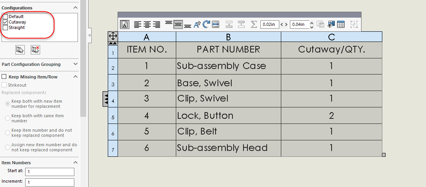Viewport: 426px width, 187px height.
Task: Set top vertical alignment icon
Action: [x=169, y=22]
